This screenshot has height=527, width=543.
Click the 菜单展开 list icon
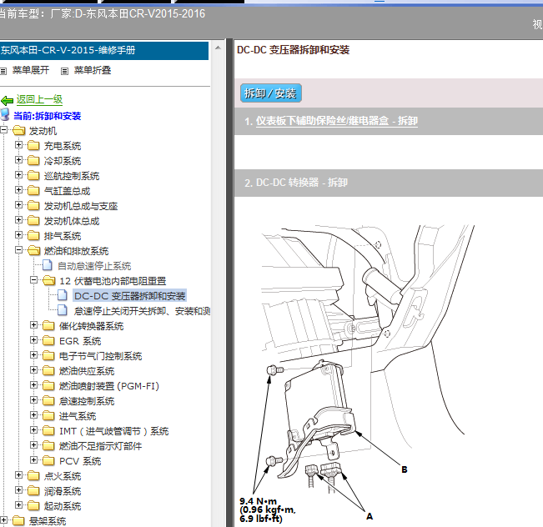(x=3, y=72)
